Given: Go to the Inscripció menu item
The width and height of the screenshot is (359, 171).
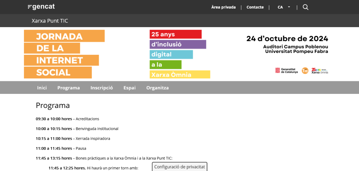Looking at the screenshot, I should pyautogui.click(x=102, y=88).
